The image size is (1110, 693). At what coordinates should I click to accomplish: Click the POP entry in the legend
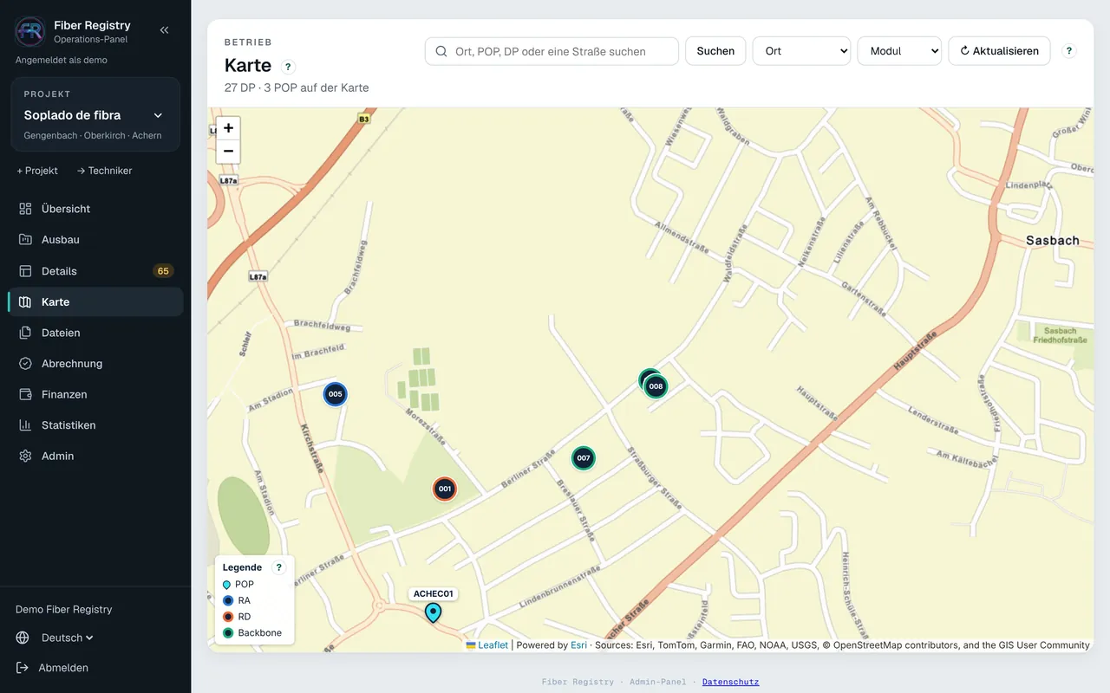(x=238, y=585)
